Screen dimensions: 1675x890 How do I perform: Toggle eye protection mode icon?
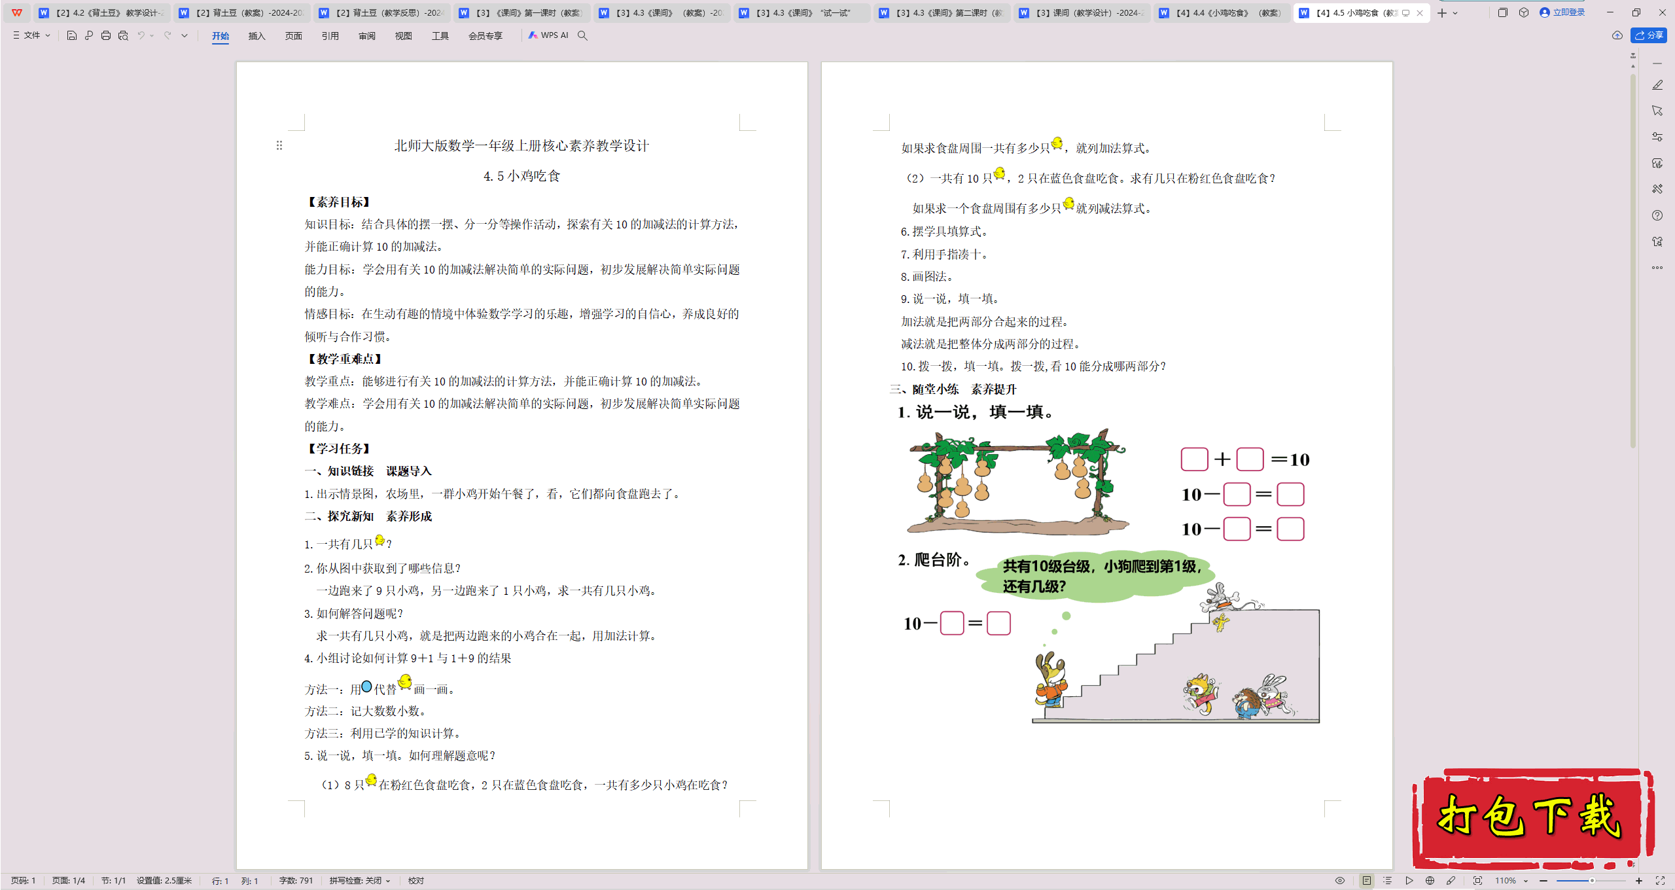tap(1340, 881)
